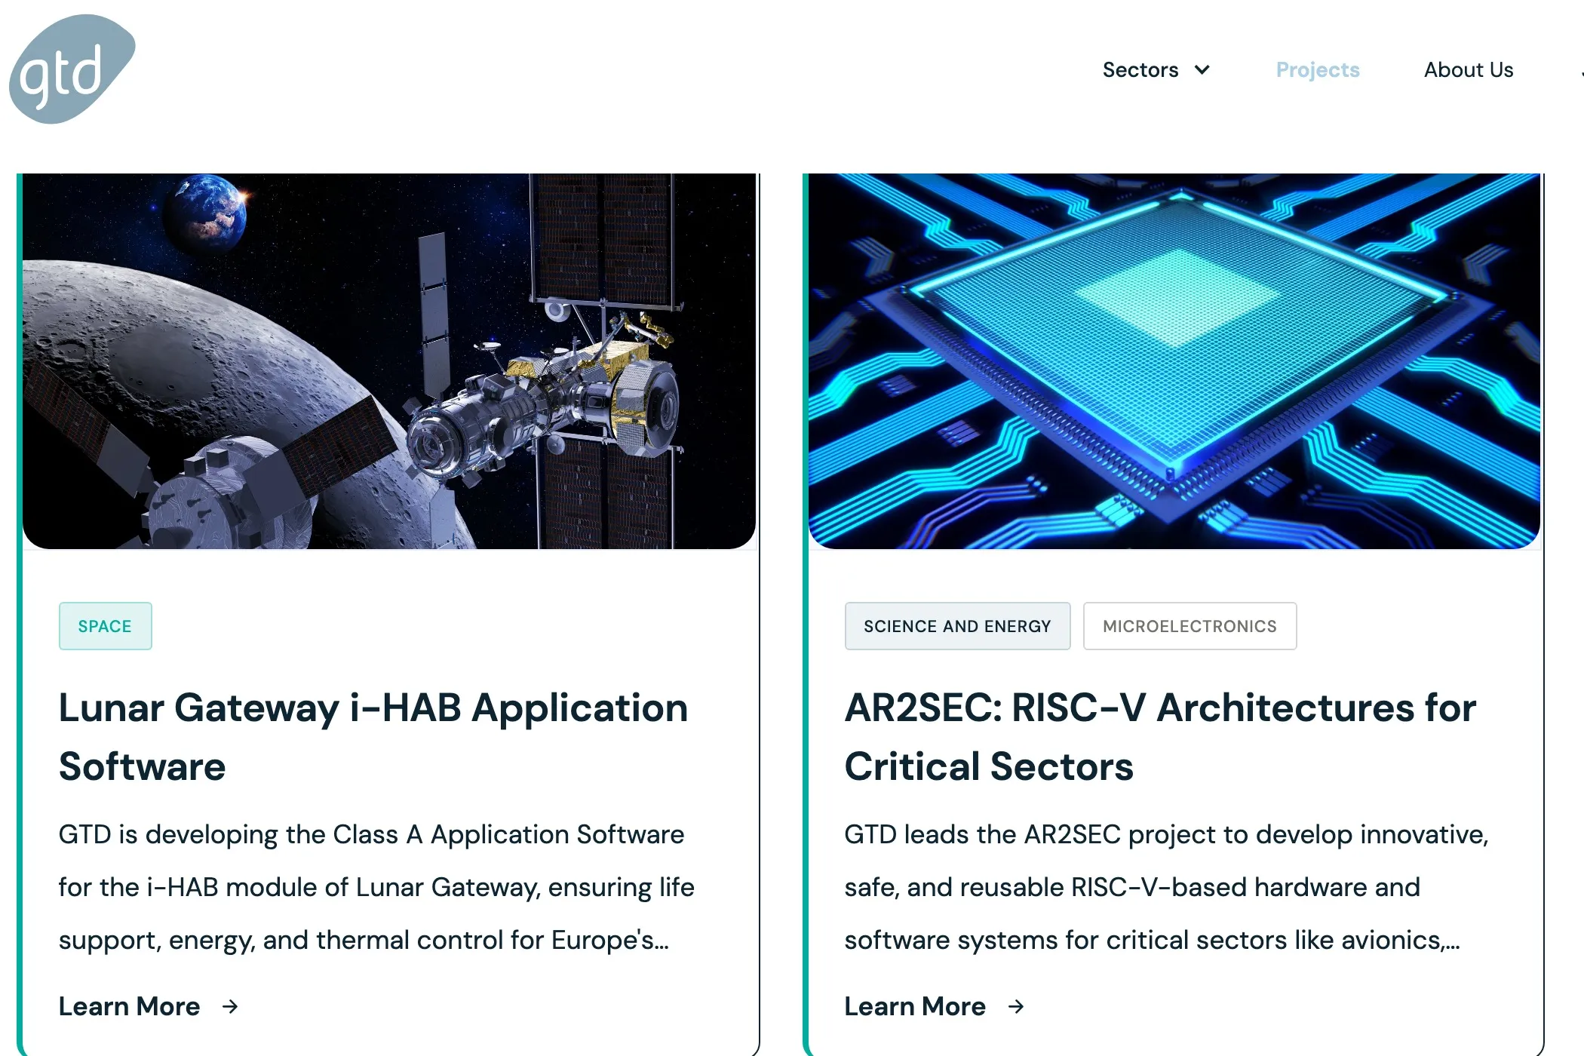Image resolution: width=1584 pixels, height=1056 pixels.
Task: Click Learn More under Lunar Gateway
Action: 130,1006
